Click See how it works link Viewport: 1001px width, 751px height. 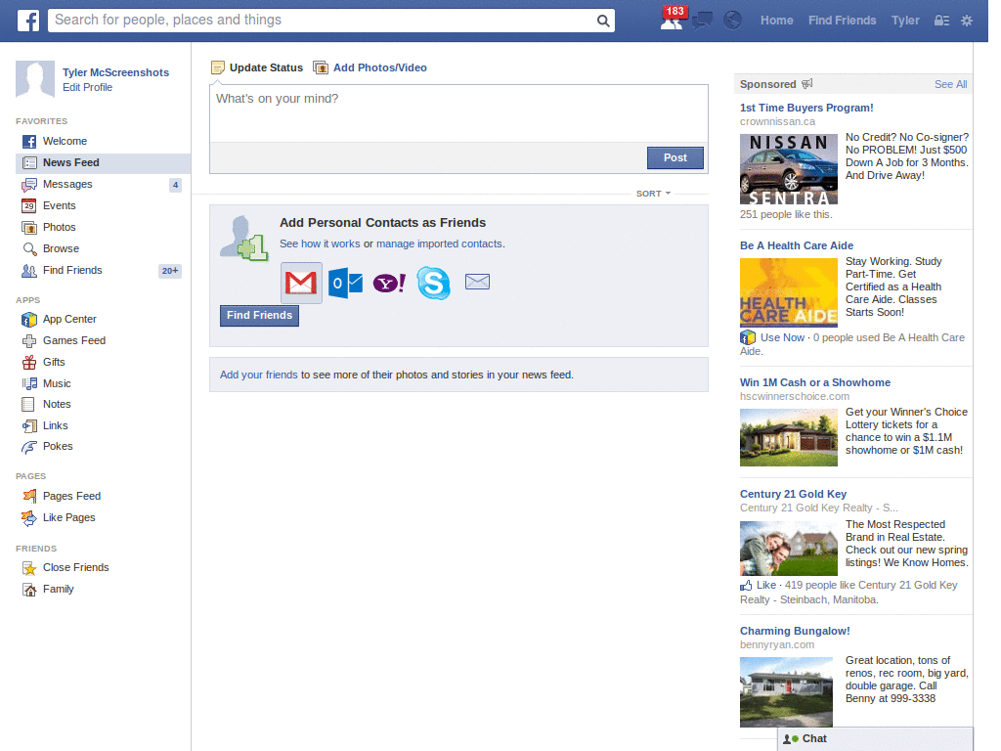click(320, 243)
